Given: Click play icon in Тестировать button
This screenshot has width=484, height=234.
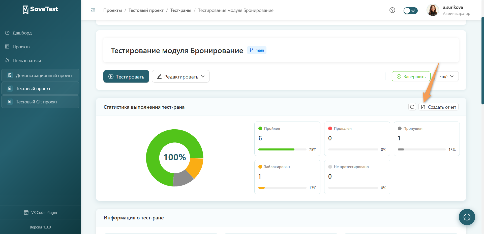Looking at the screenshot, I should (x=111, y=77).
